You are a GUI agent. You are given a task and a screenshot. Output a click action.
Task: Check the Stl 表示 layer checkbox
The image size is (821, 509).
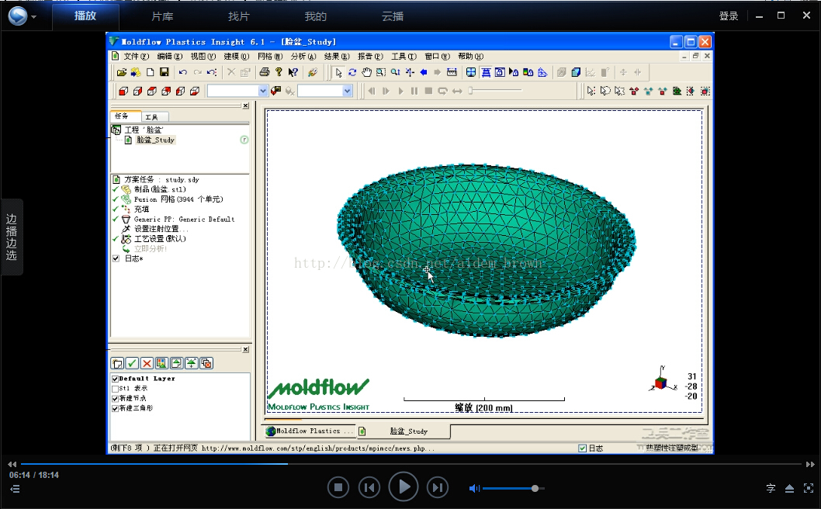pyautogui.click(x=115, y=389)
